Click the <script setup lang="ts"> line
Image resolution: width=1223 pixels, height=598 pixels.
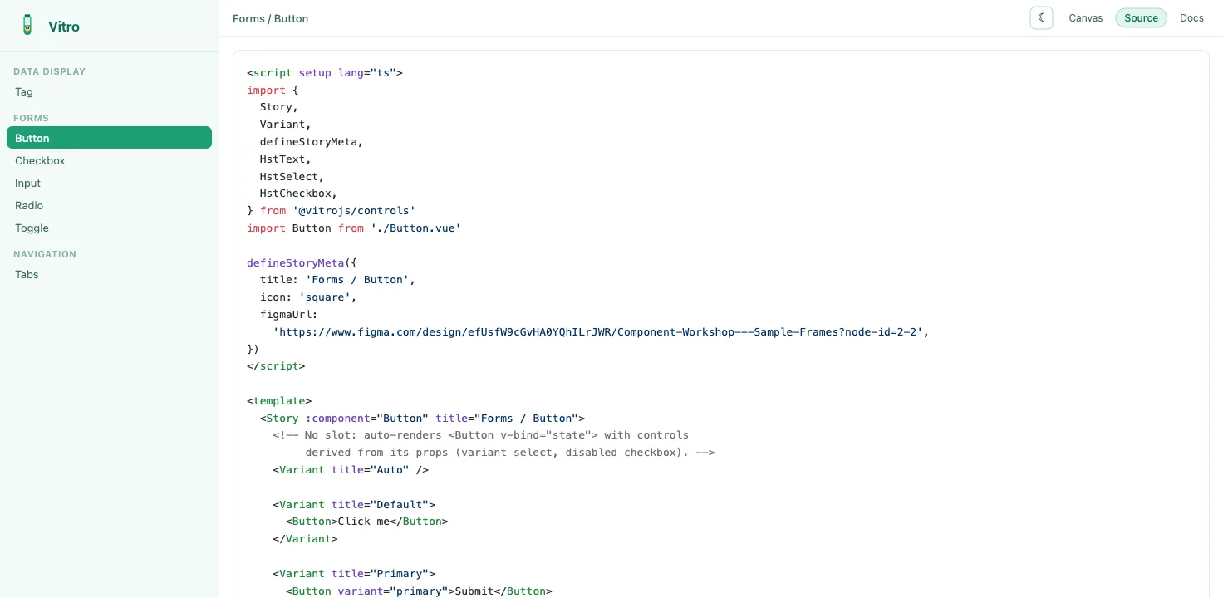(325, 73)
